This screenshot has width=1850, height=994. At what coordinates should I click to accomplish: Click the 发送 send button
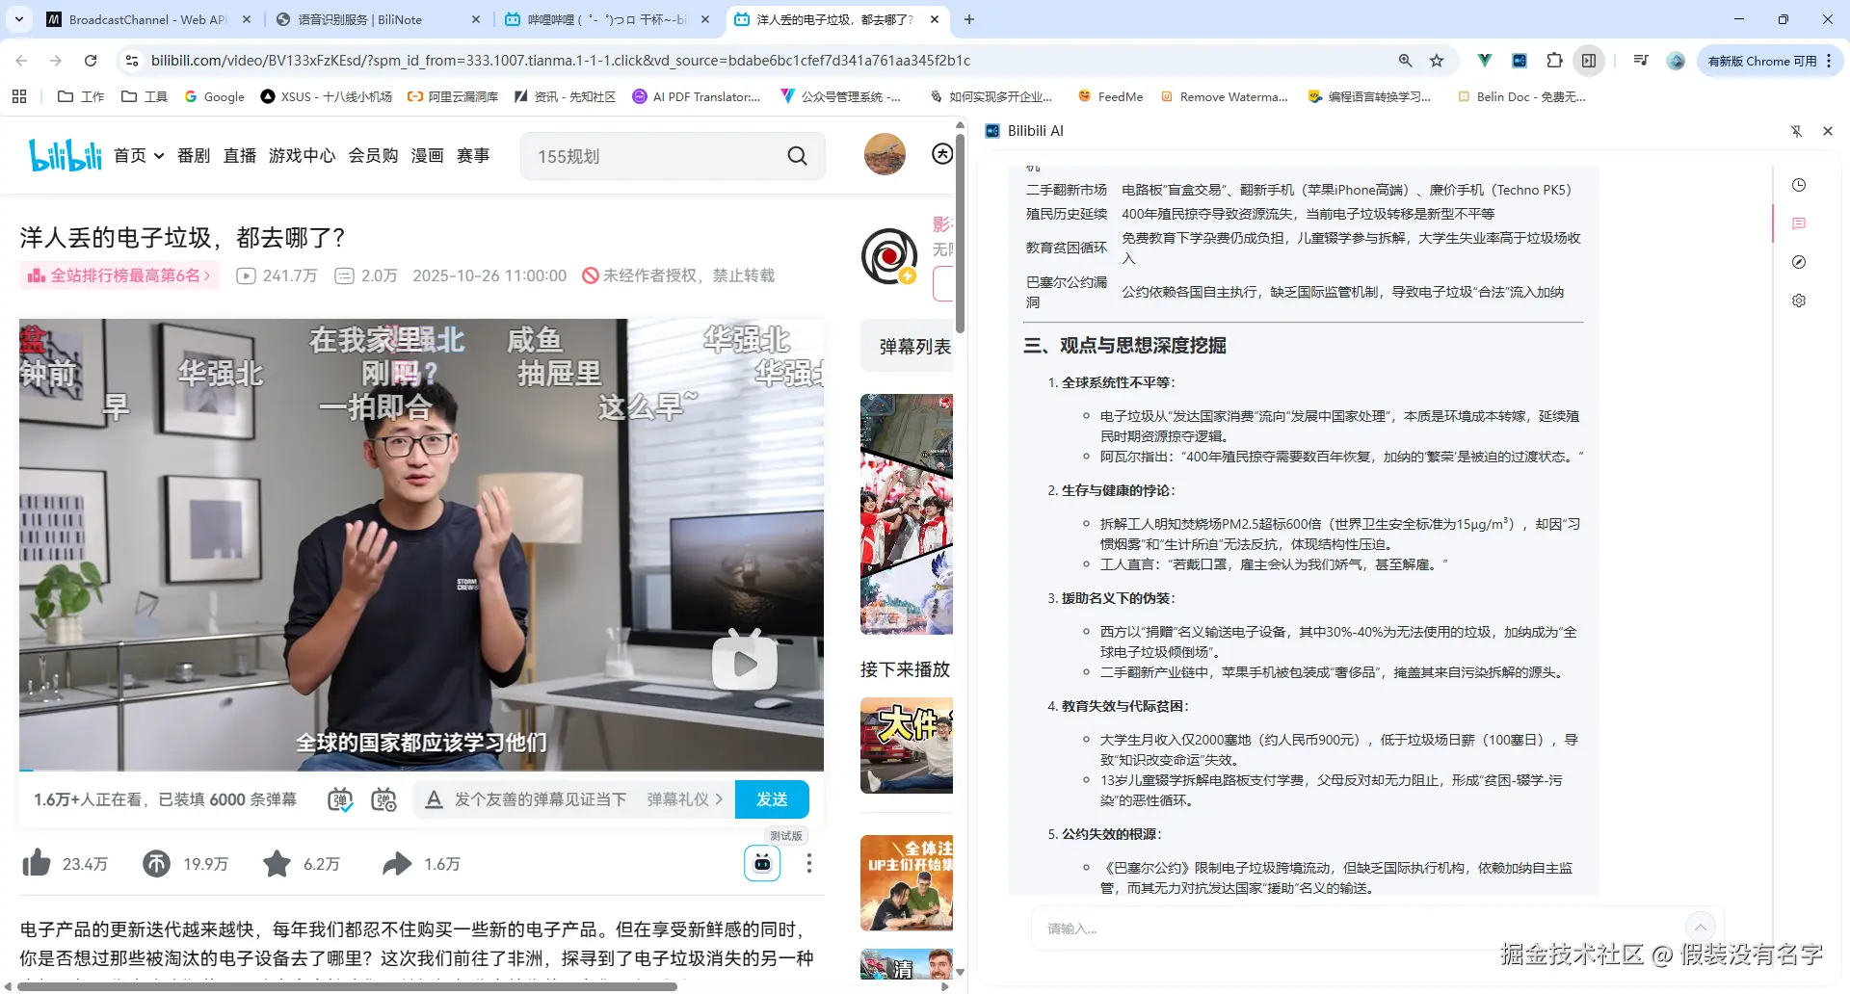[772, 798]
